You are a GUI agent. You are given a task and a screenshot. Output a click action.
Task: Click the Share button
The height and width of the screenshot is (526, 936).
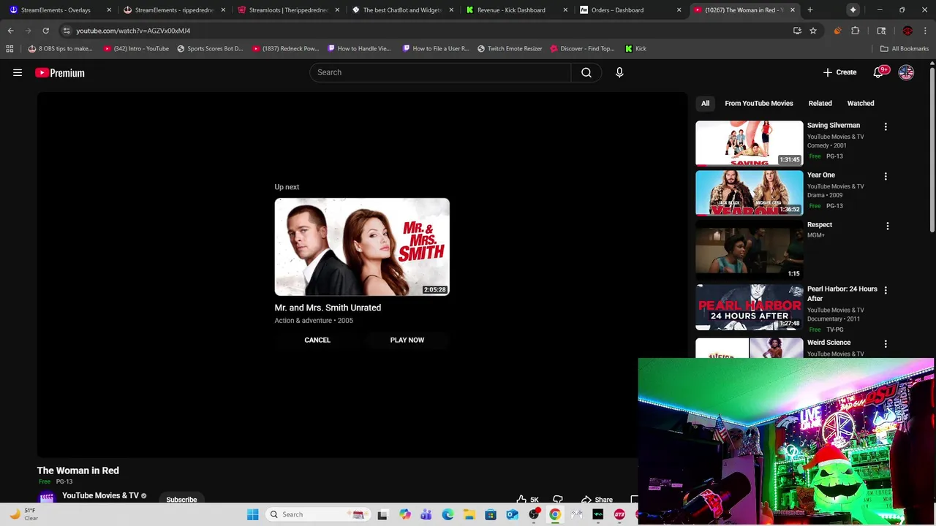click(x=597, y=500)
